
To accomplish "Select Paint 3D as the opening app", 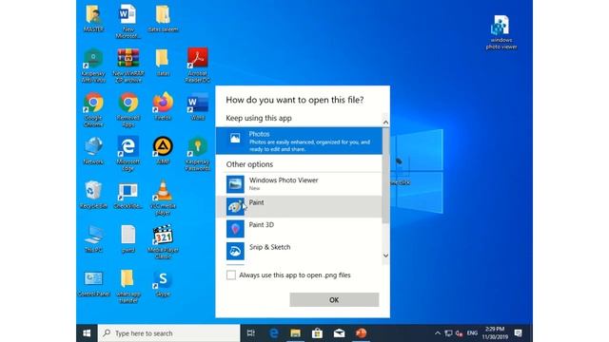I will coord(299,229).
